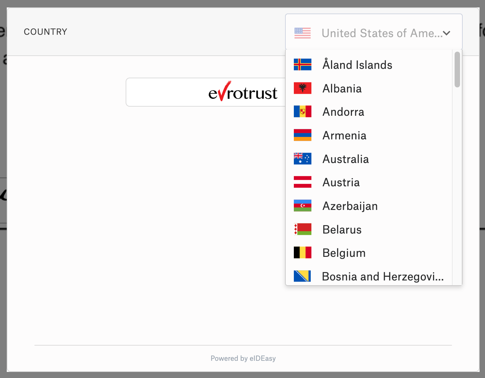Click the Armenia flag icon

(x=303, y=135)
